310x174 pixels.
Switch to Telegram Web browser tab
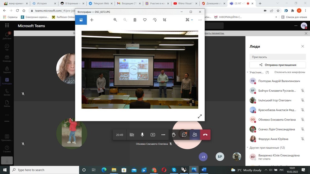(101, 3)
